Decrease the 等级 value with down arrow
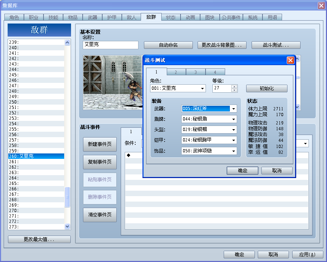Screen dimensions: 327x262 [235, 90]
